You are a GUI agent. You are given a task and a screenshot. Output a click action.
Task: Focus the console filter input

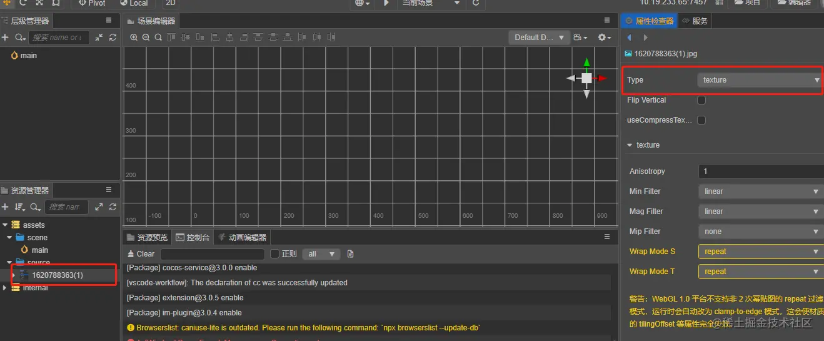tap(213, 254)
